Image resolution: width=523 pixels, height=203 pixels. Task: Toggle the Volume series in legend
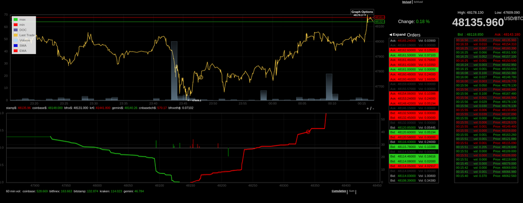[x=21, y=40]
